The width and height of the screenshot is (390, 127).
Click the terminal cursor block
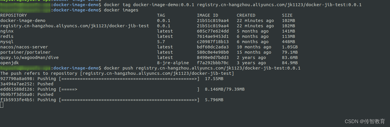point(1,105)
